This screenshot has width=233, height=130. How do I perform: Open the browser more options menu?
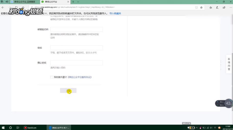pyautogui.click(x=231, y=7)
